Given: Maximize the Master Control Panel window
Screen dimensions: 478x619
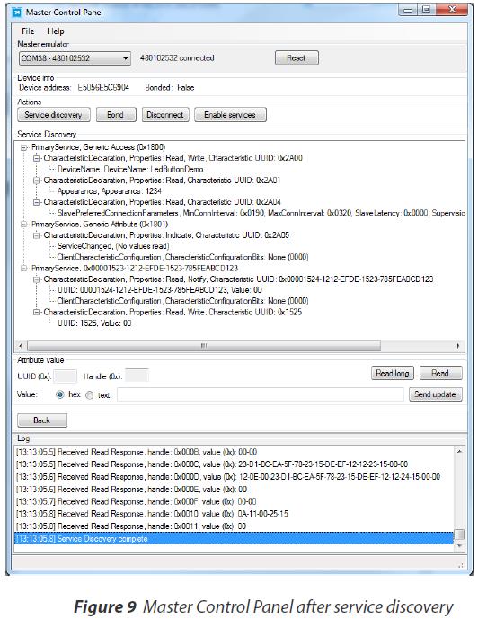Looking at the screenshot, I should (x=426, y=10).
